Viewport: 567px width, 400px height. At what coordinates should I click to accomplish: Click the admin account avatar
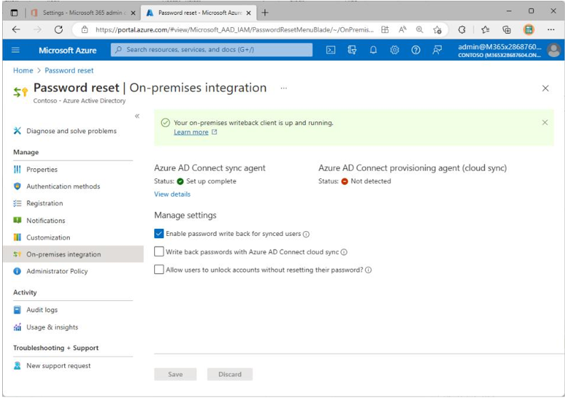pyautogui.click(x=553, y=51)
